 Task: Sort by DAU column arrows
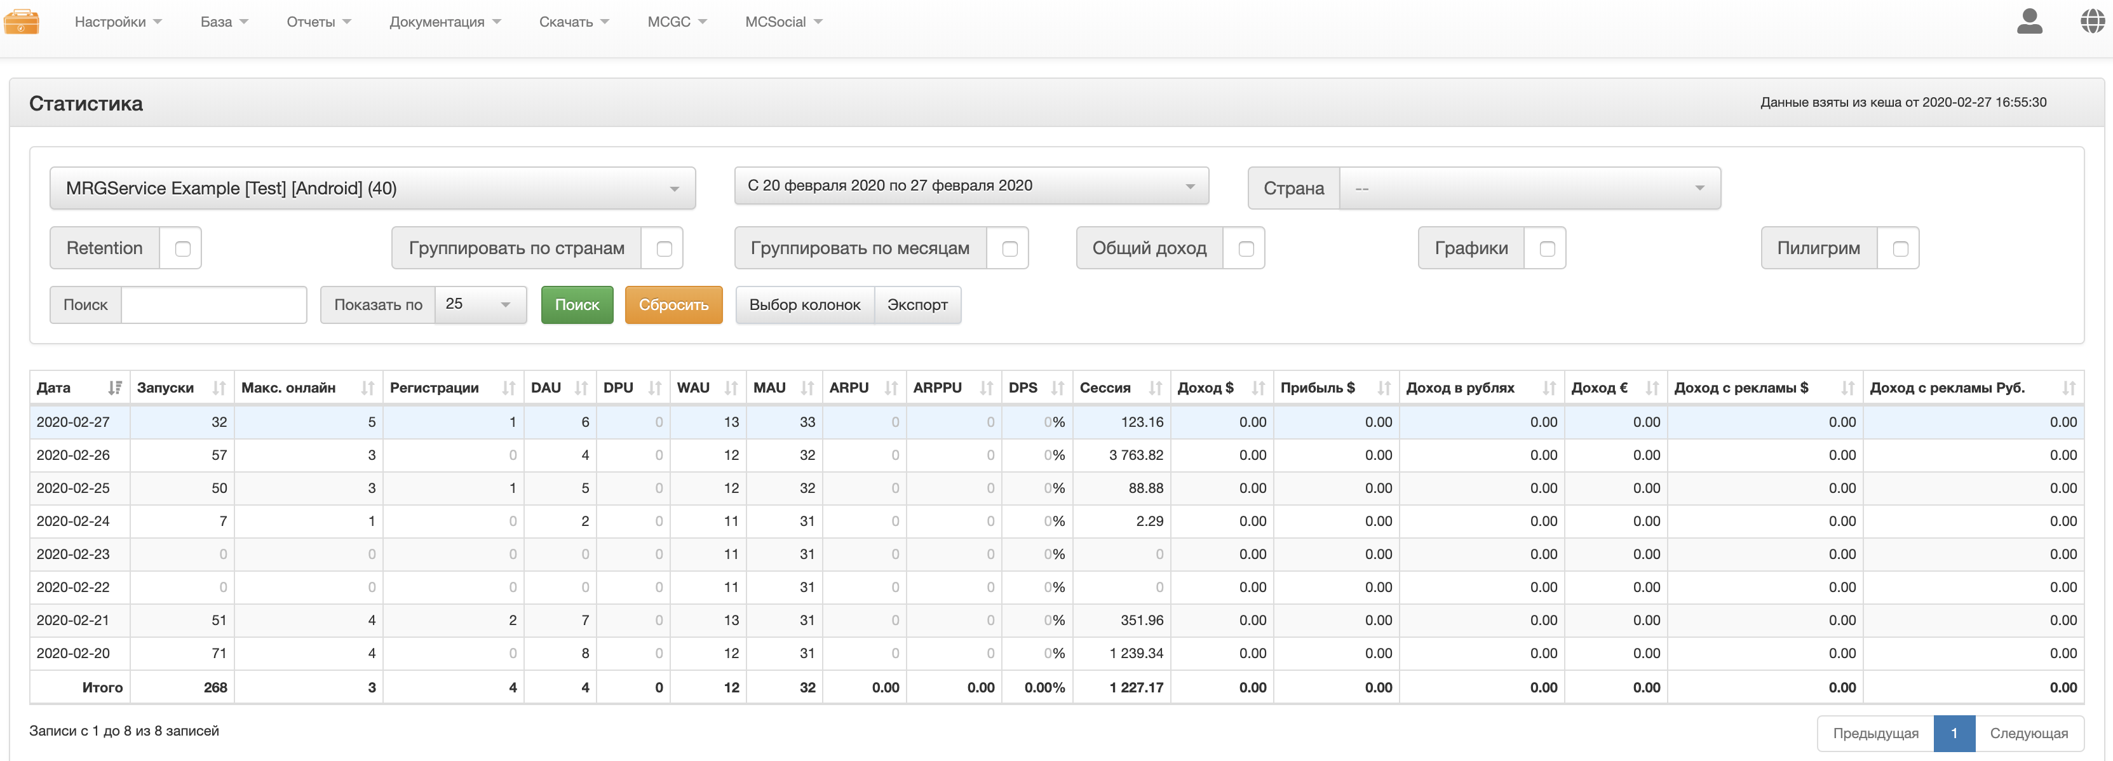(581, 388)
